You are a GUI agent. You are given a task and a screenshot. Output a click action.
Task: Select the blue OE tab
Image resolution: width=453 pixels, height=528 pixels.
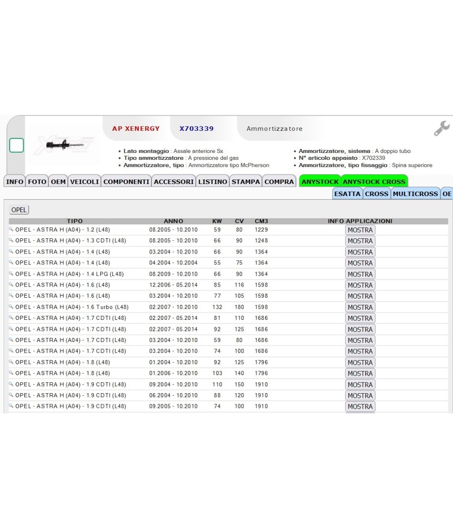[447, 194]
